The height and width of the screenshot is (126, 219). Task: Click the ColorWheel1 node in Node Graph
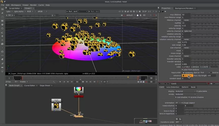[x=79, y=90]
